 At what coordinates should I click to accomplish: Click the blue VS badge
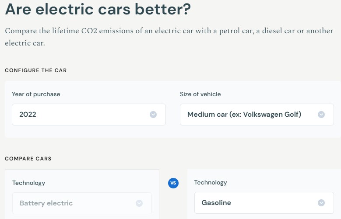coord(173,183)
